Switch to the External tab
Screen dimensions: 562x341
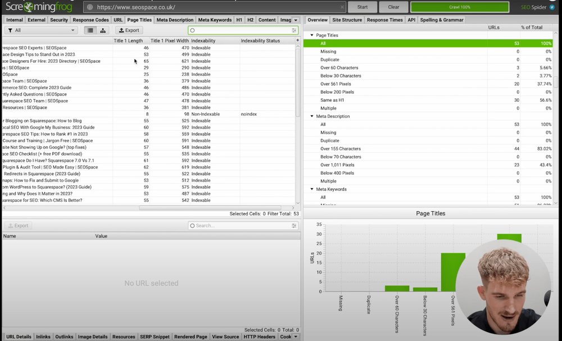pyautogui.click(x=37, y=20)
